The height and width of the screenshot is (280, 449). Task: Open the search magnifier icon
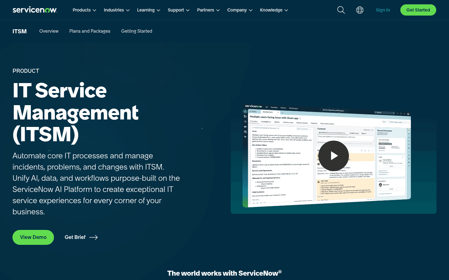point(341,10)
